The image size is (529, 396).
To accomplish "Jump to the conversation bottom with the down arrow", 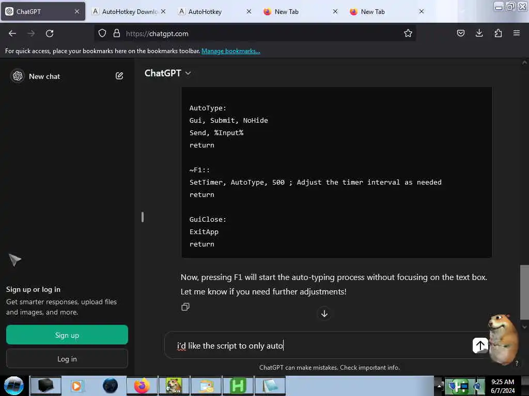I will [324, 313].
